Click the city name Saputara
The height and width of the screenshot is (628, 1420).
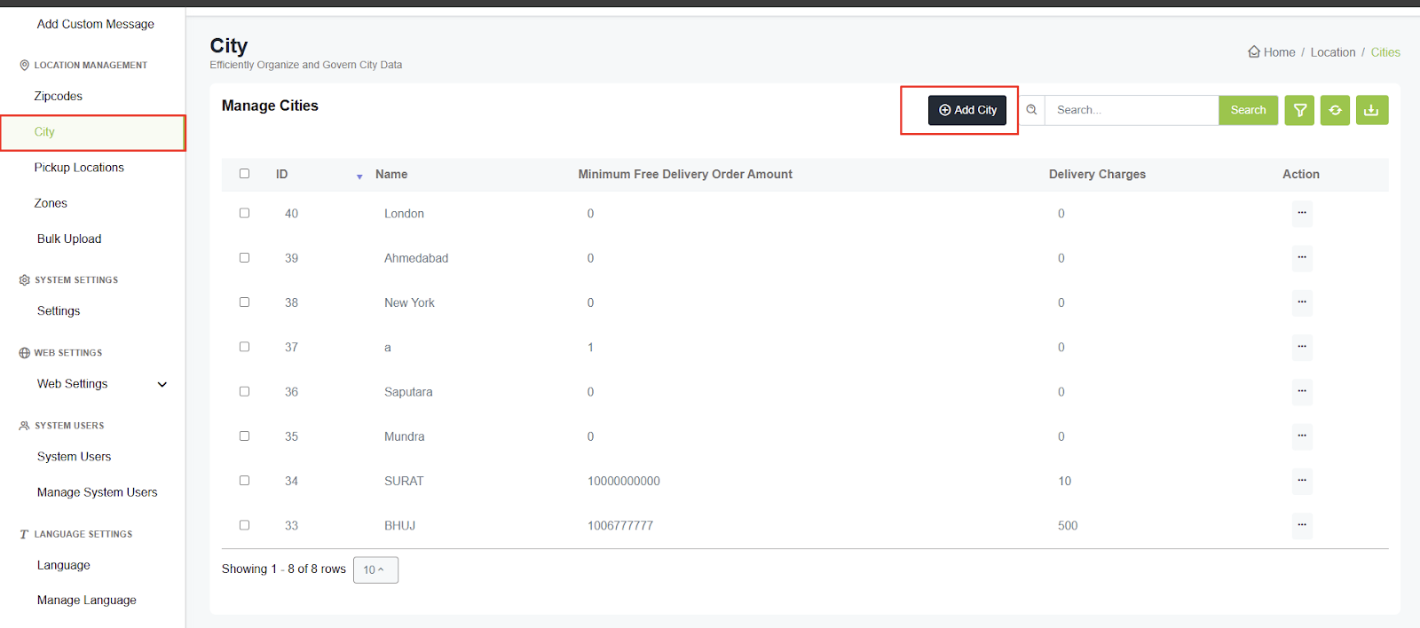(x=408, y=392)
